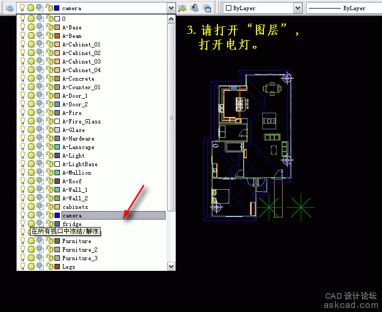Freeze the fridge layer sun icon

pos(31,224)
